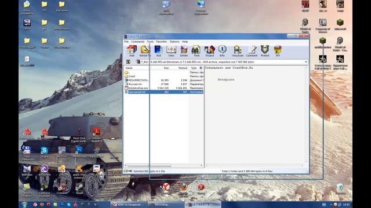The height and width of the screenshot is (208, 371).
Task: Sort file list by Size column
Action: coord(160,68)
